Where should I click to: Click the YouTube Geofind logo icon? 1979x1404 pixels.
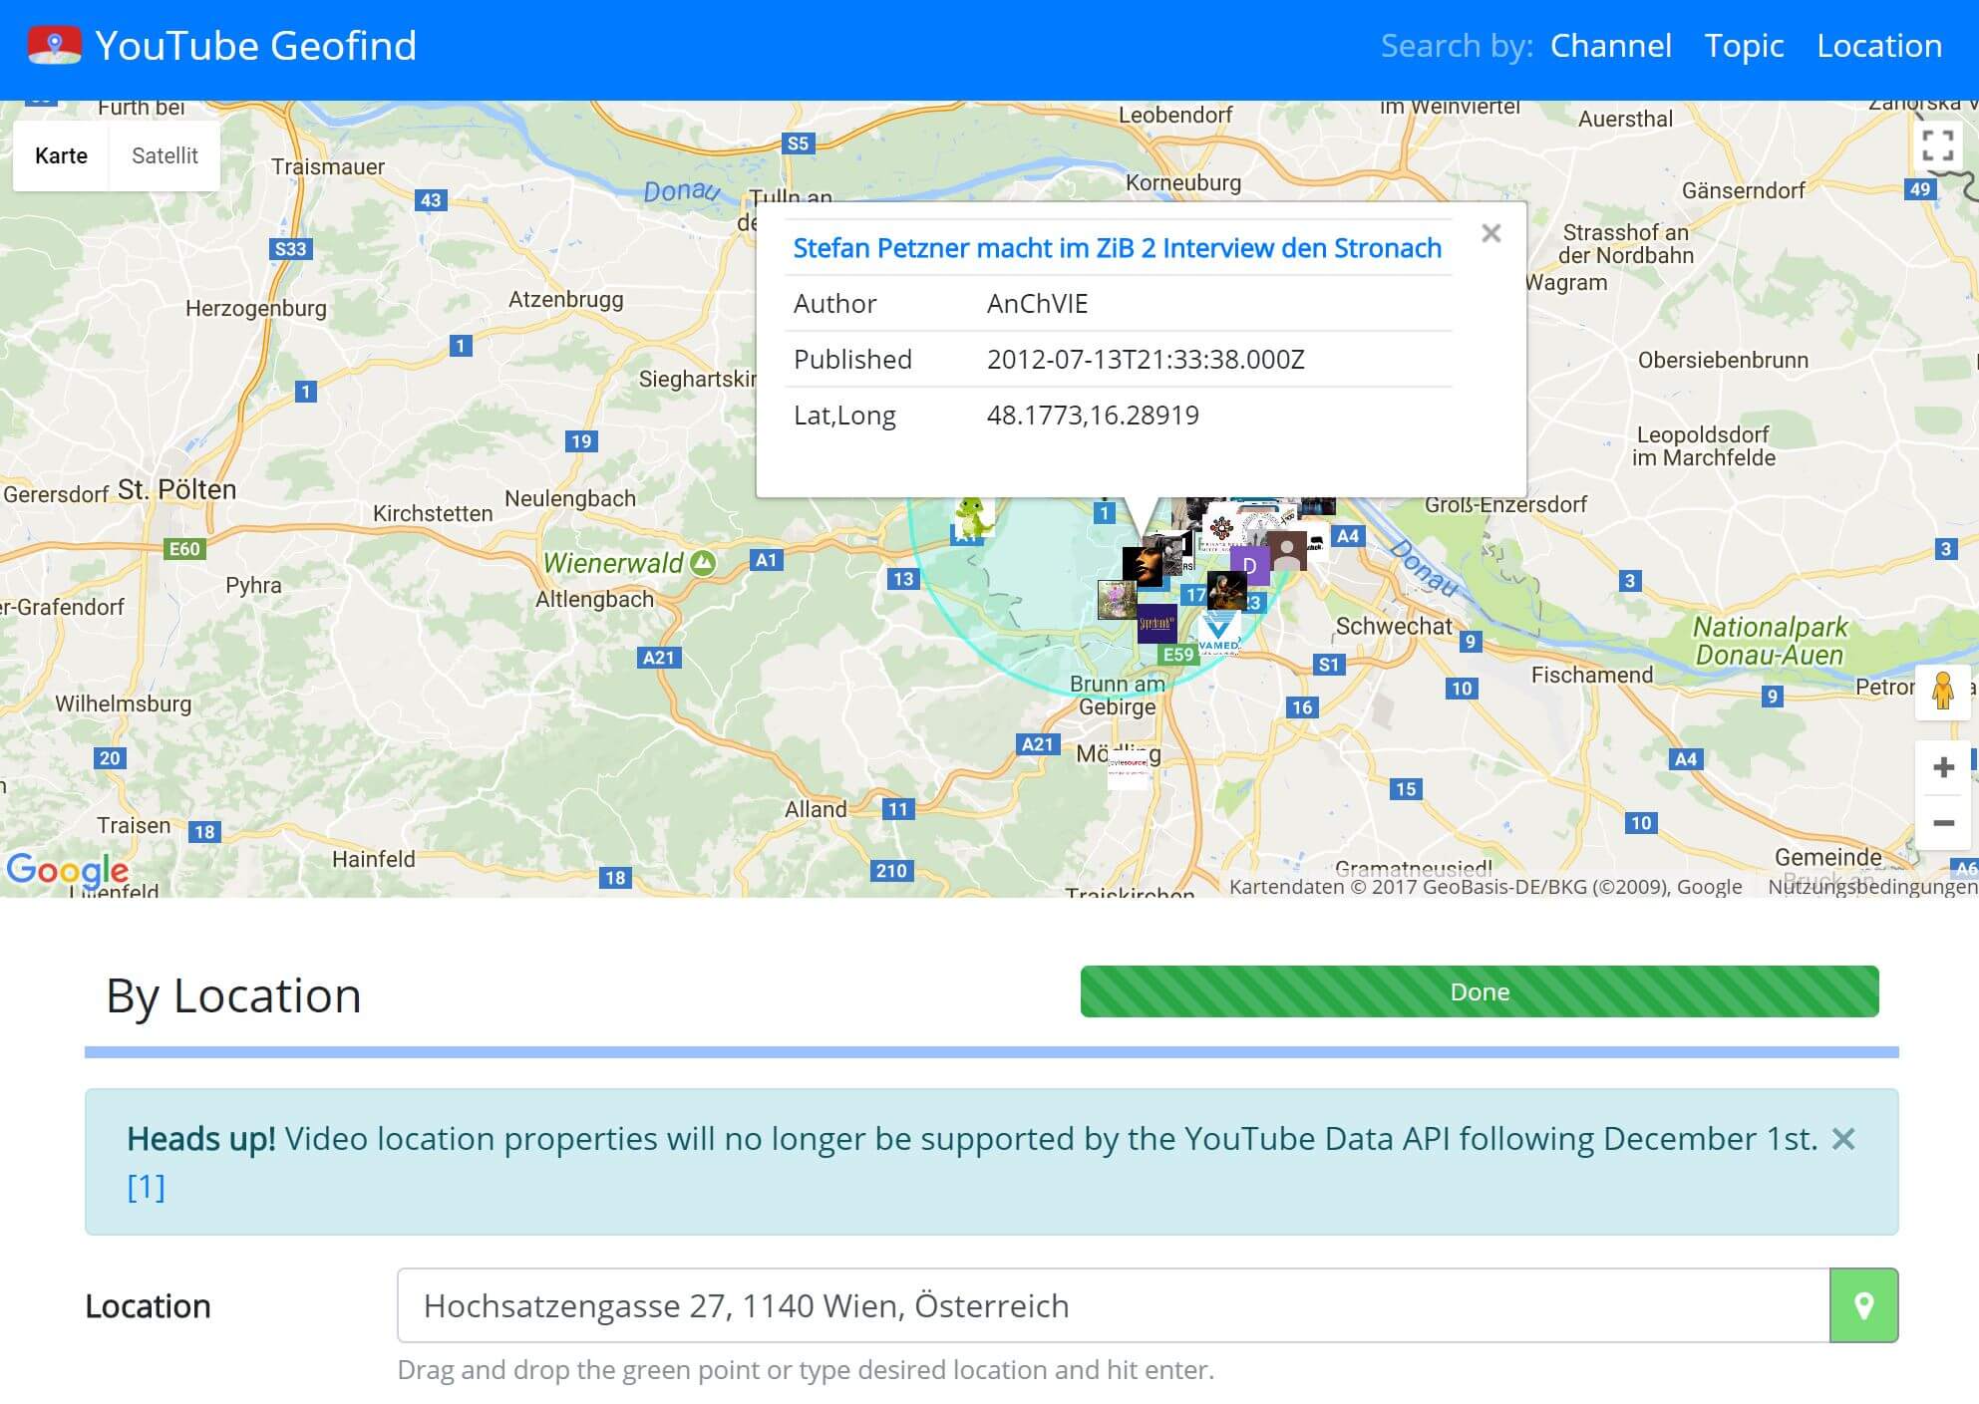(x=55, y=46)
